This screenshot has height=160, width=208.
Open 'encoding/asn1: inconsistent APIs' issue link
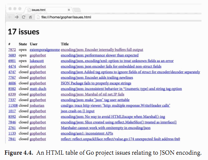pos(87,134)
